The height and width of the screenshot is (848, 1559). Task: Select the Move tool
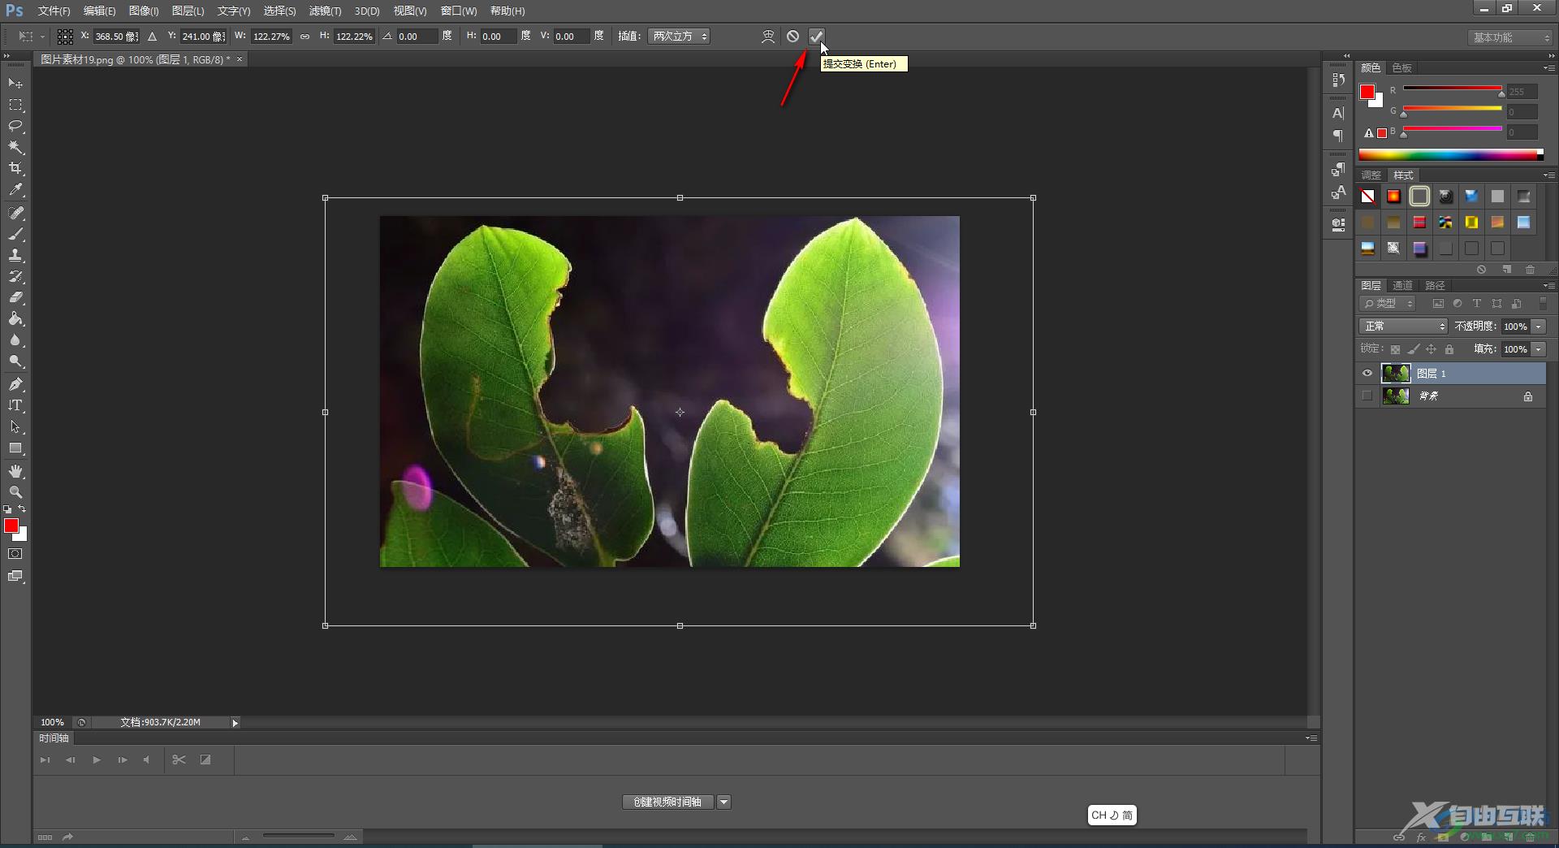point(15,84)
